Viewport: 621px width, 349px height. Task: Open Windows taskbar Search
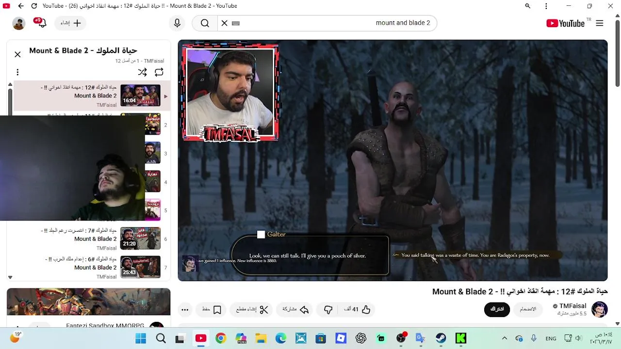click(x=161, y=338)
